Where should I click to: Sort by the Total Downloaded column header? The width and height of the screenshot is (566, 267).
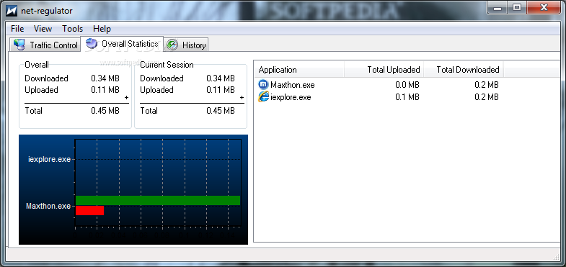464,70
